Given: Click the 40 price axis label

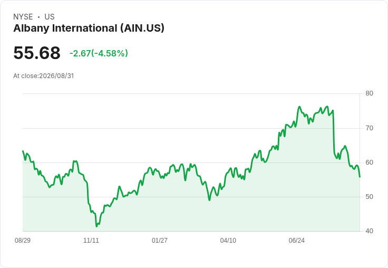Looking at the screenshot, I should tap(369, 231).
